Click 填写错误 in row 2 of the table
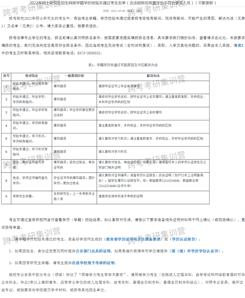The width and height of the screenshot is (245, 298). 60,99
